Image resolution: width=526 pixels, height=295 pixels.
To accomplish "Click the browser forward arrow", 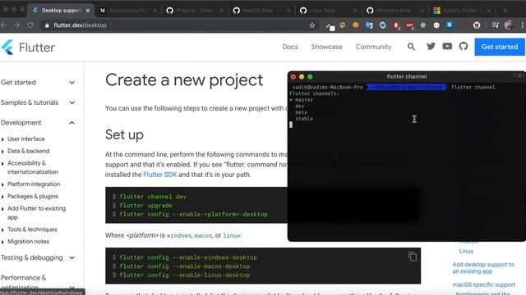I will 16,25.
